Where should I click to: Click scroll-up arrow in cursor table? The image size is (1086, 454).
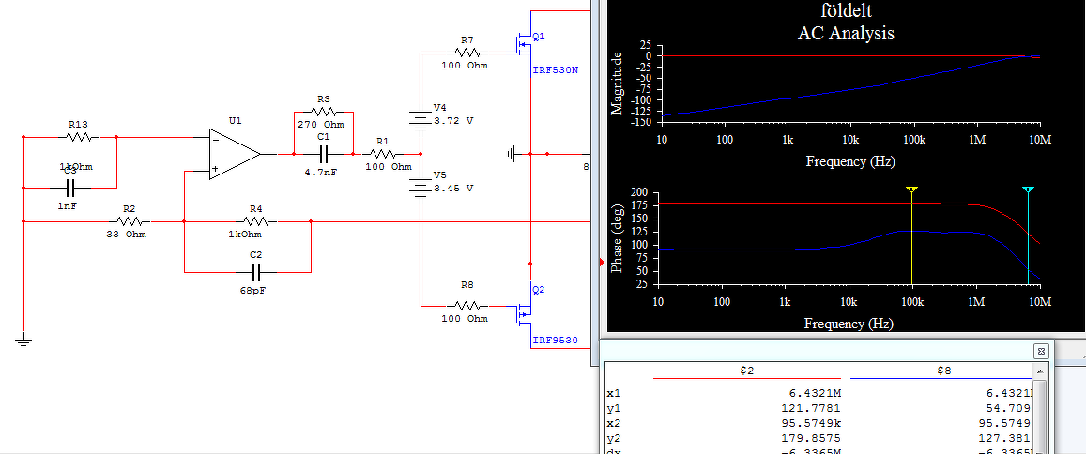click(1039, 371)
